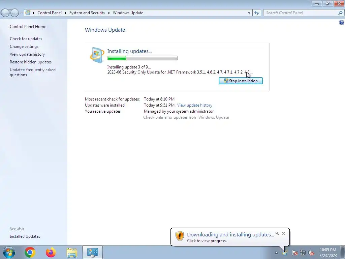Open View update history in sidebar
Viewport: 345px width, 259px height.
27,54
